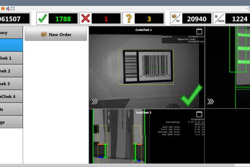This screenshot has width=250, height=167.
Task: Maximize the CodeChek 1 camera view
Action: pyautogui.click(x=199, y=32)
